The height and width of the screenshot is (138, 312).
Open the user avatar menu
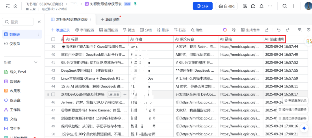(x=308, y=6)
